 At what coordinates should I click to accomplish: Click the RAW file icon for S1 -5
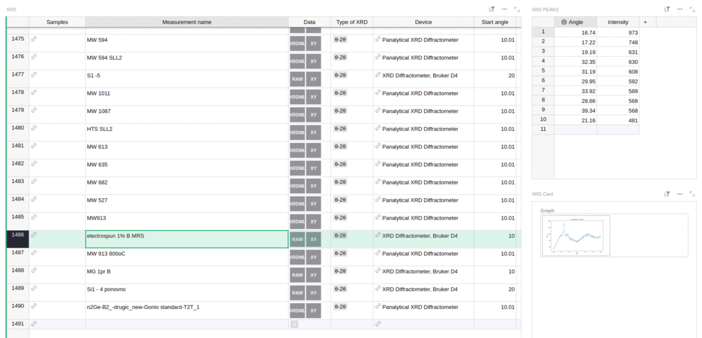point(297,79)
